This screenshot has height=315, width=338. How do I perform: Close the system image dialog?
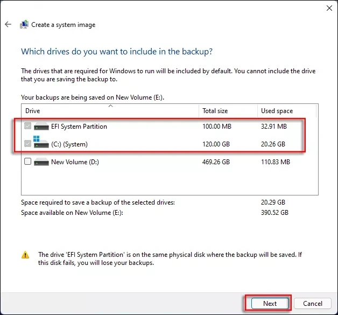pos(329,8)
